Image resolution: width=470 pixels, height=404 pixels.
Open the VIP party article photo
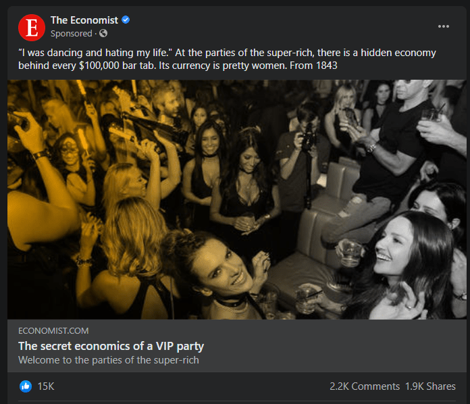[237, 199]
